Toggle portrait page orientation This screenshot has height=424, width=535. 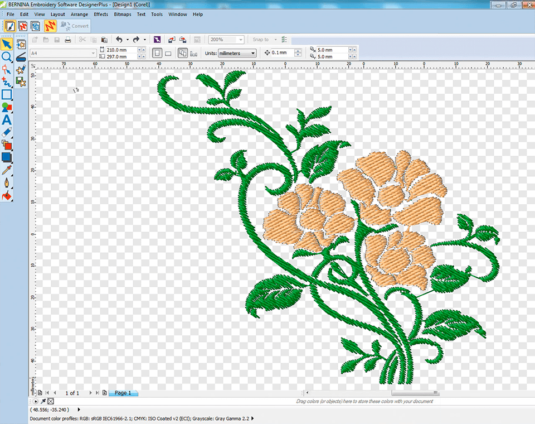(x=157, y=52)
